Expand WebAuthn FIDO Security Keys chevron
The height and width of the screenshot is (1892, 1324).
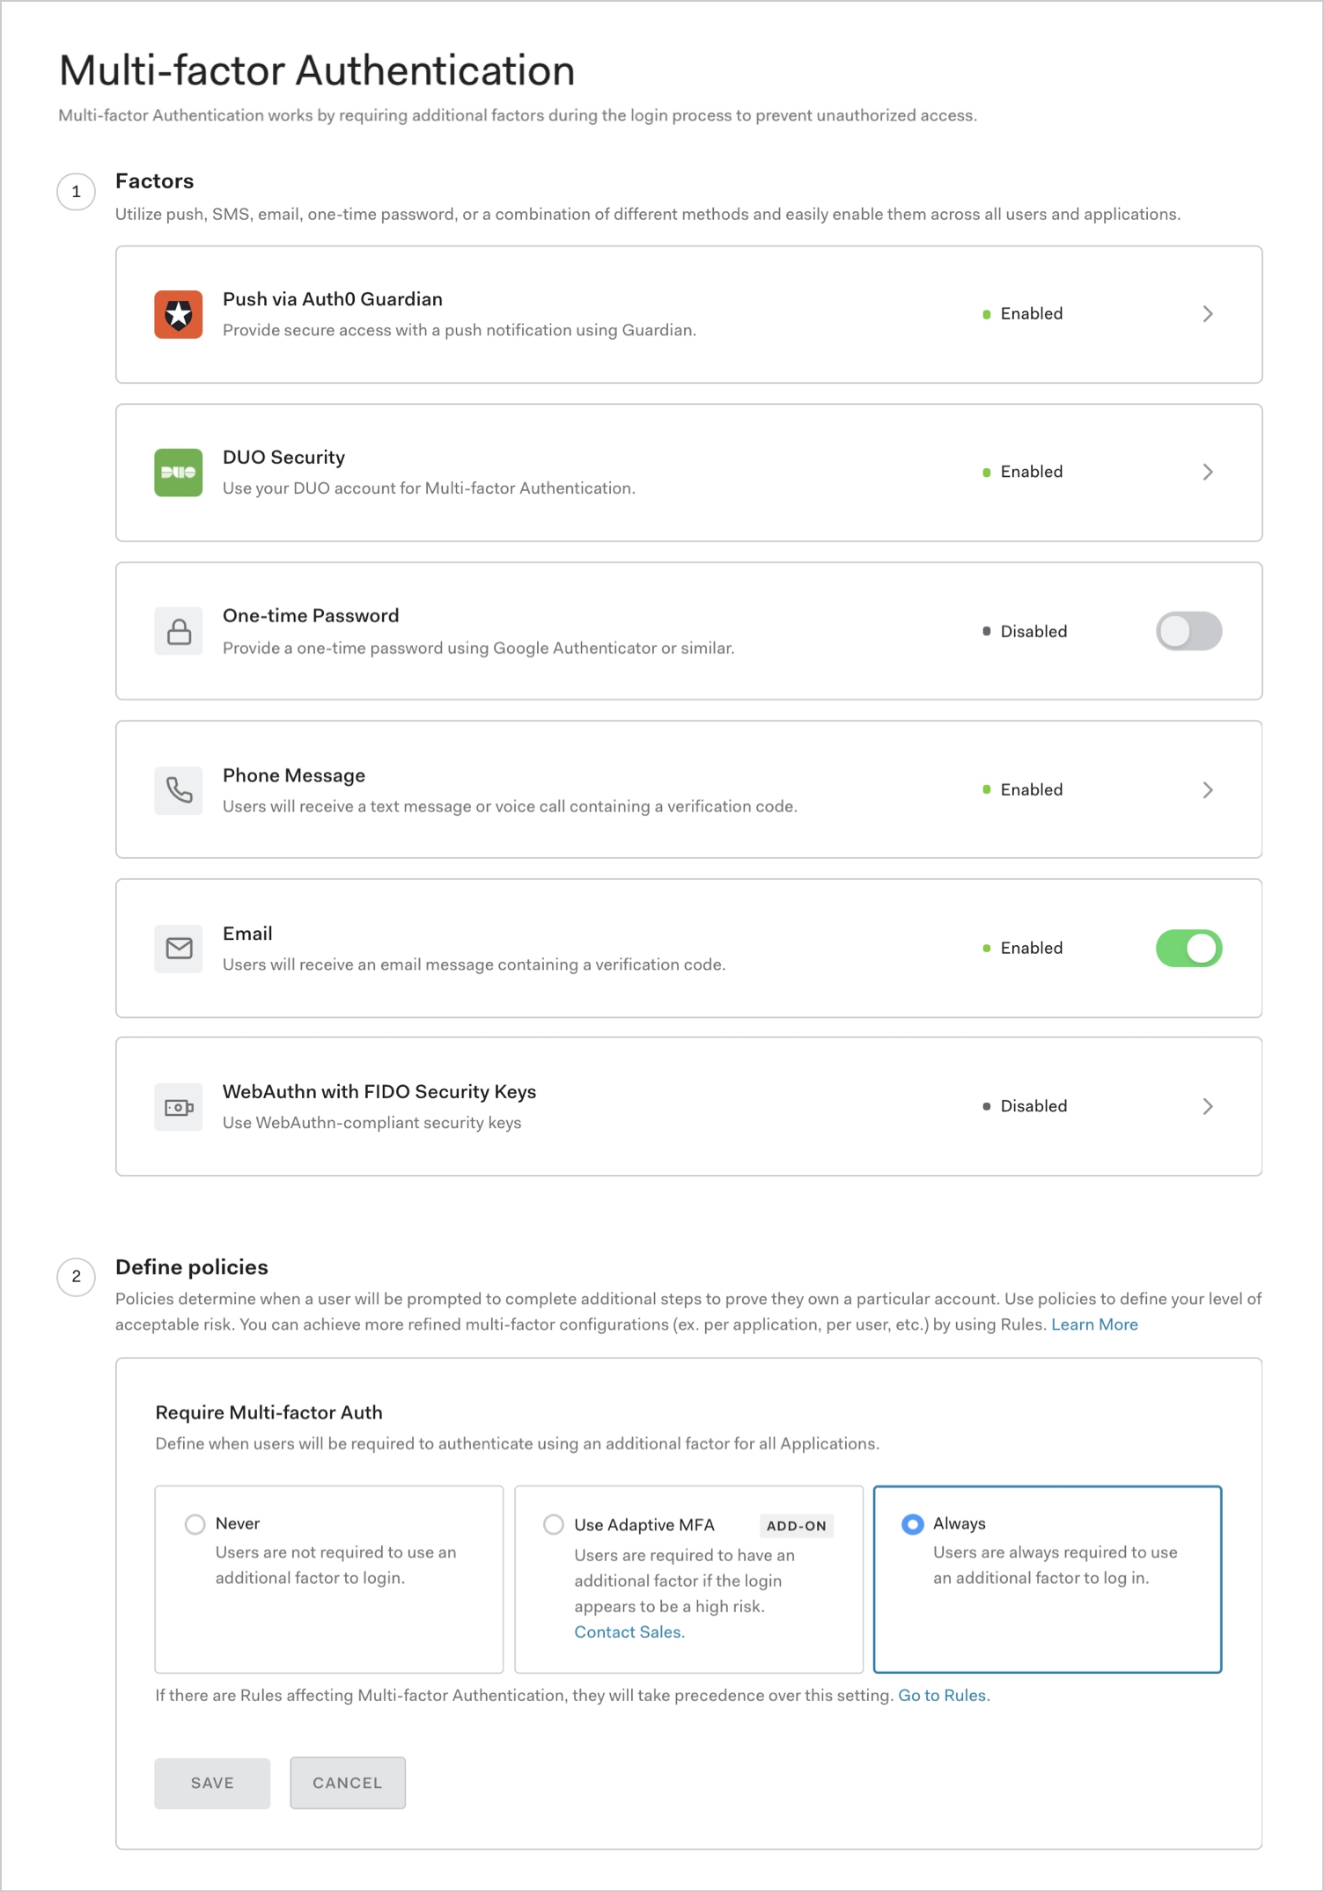1208,1107
